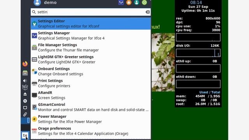Click the magnifier icon in search box
Image resolution: width=249 pixels, height=140 pixels.
[34, 12]
